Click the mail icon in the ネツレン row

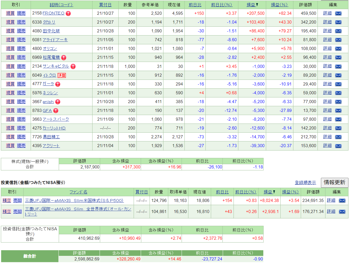(x=338, y=93)
